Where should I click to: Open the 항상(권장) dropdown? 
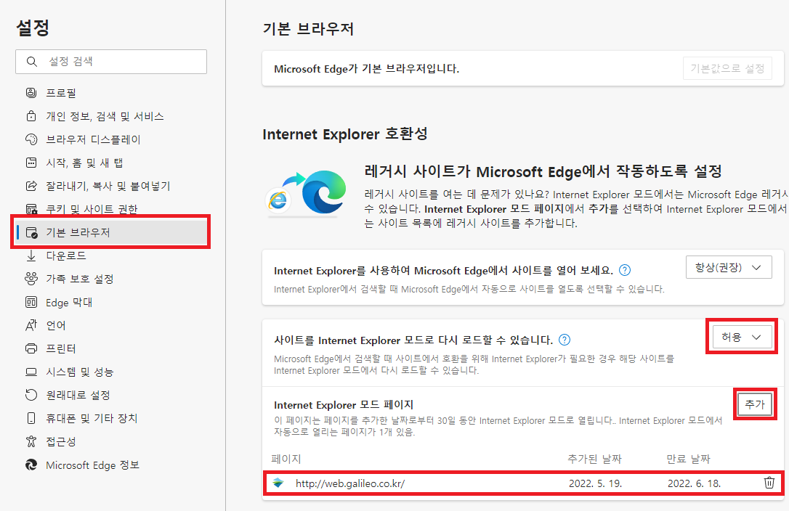pyautogui.click(x=727, y=268)
